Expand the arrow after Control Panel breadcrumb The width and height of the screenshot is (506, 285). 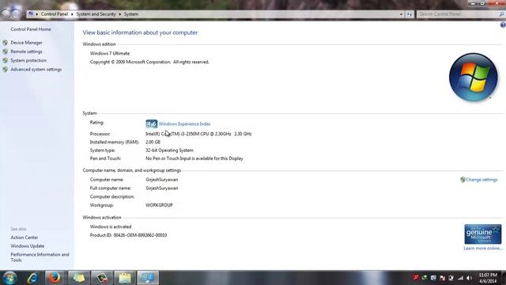click(72, 14)
